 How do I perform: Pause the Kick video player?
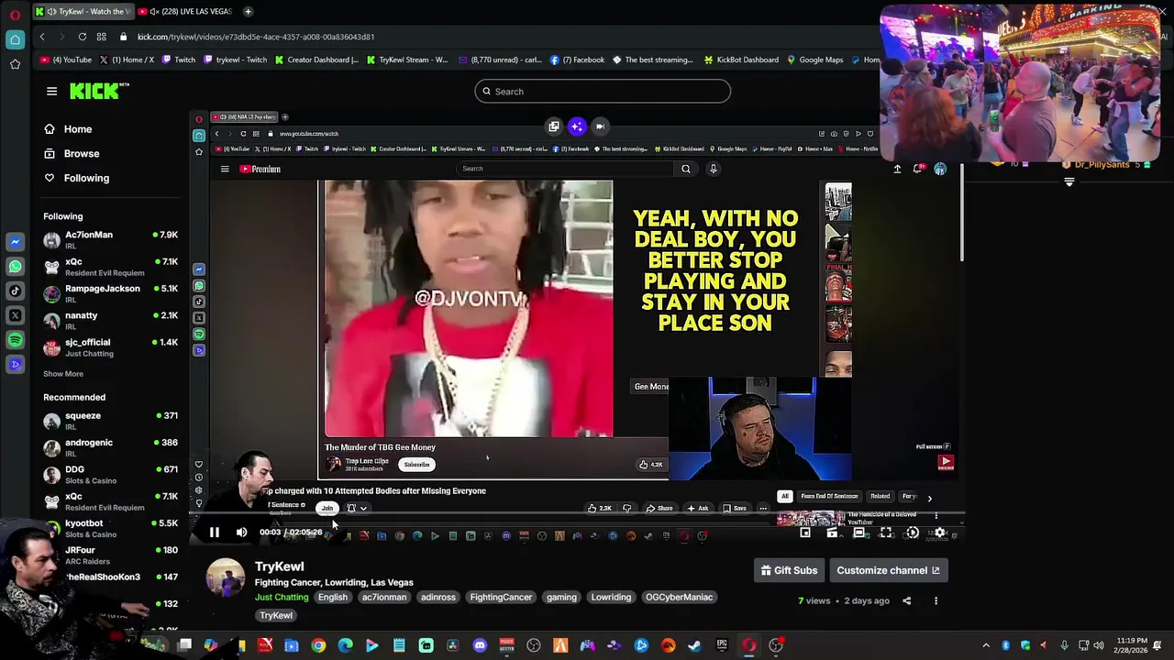coord(214,533)
